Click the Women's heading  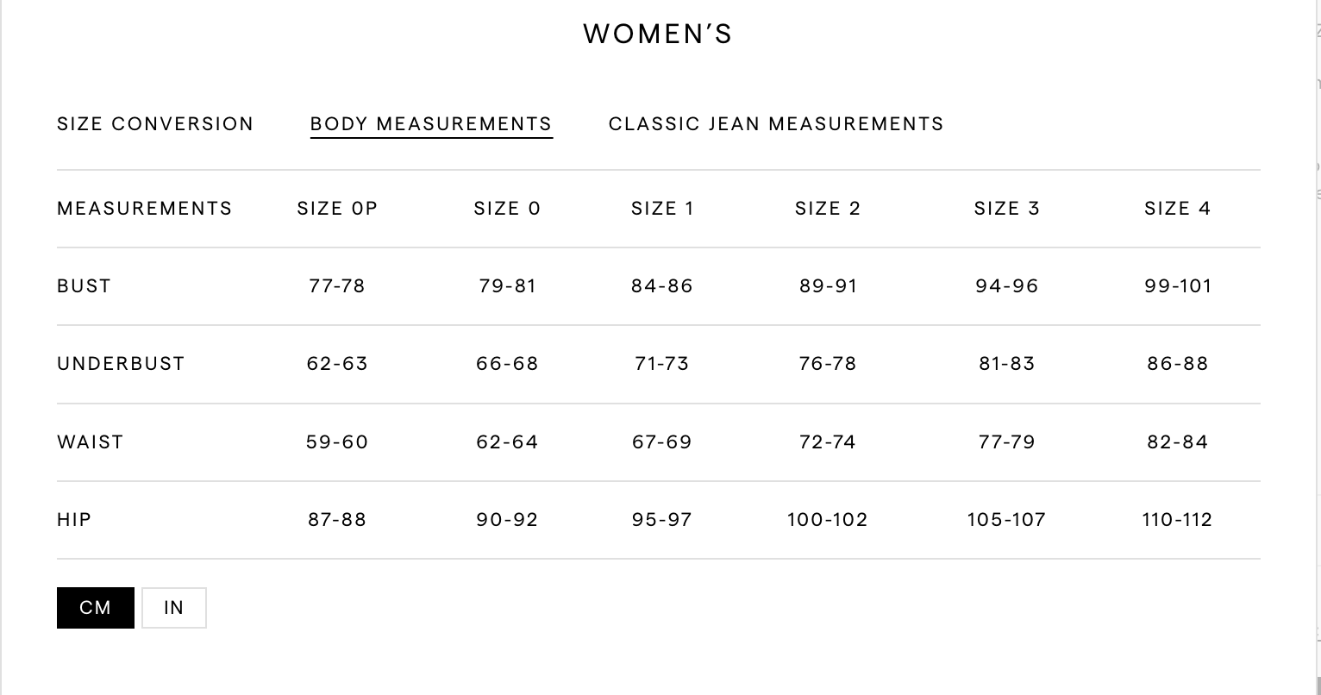tap(658, 34)
